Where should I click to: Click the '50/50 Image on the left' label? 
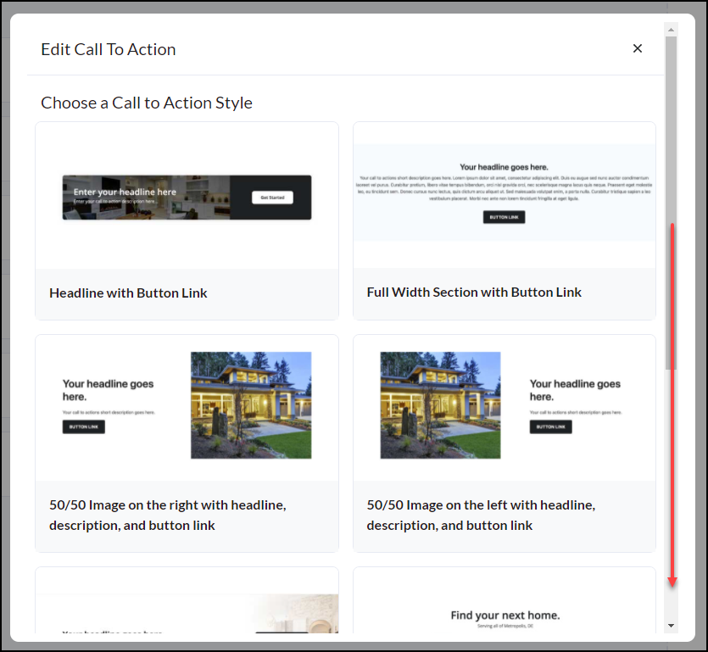tap(481, 515)
